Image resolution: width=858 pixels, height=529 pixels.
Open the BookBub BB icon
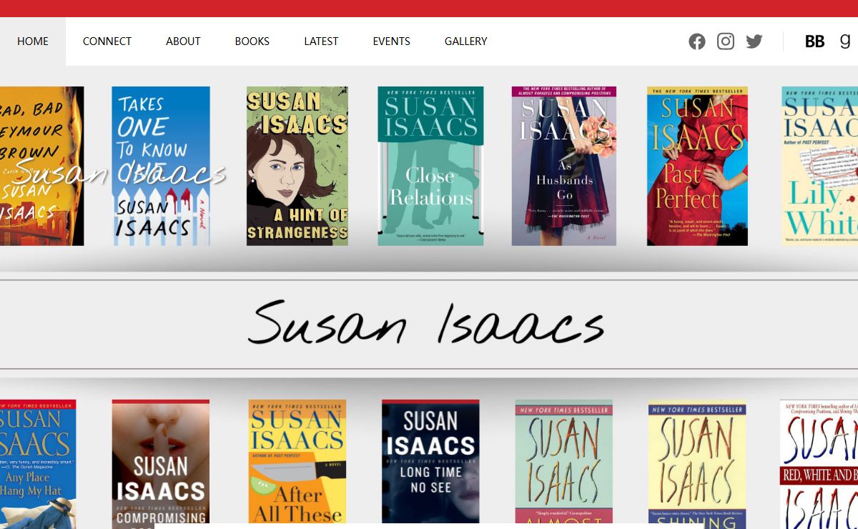pyautogui.click(x=814, y=41)
